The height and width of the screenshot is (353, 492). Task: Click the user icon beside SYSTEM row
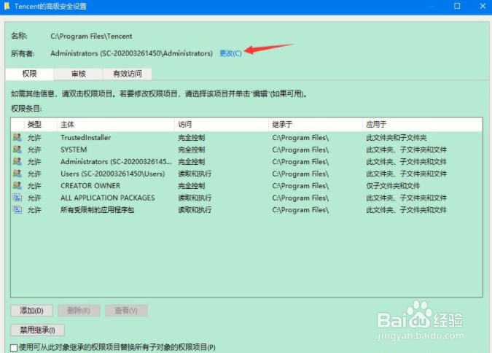click(x=17, y=150)
